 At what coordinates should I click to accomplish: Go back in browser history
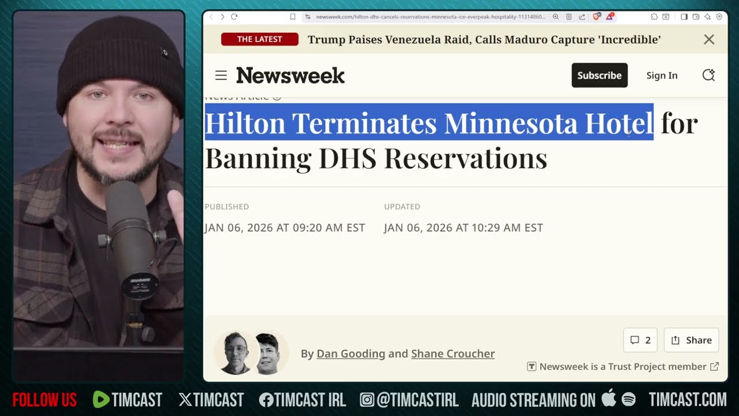click(211, 17)
